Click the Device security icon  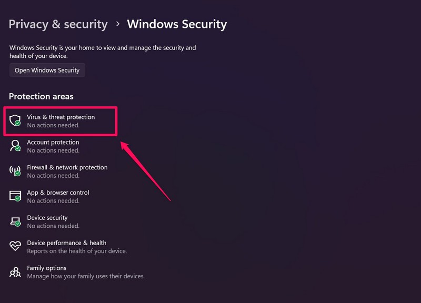pyautogui.click(x=15, y=221)
